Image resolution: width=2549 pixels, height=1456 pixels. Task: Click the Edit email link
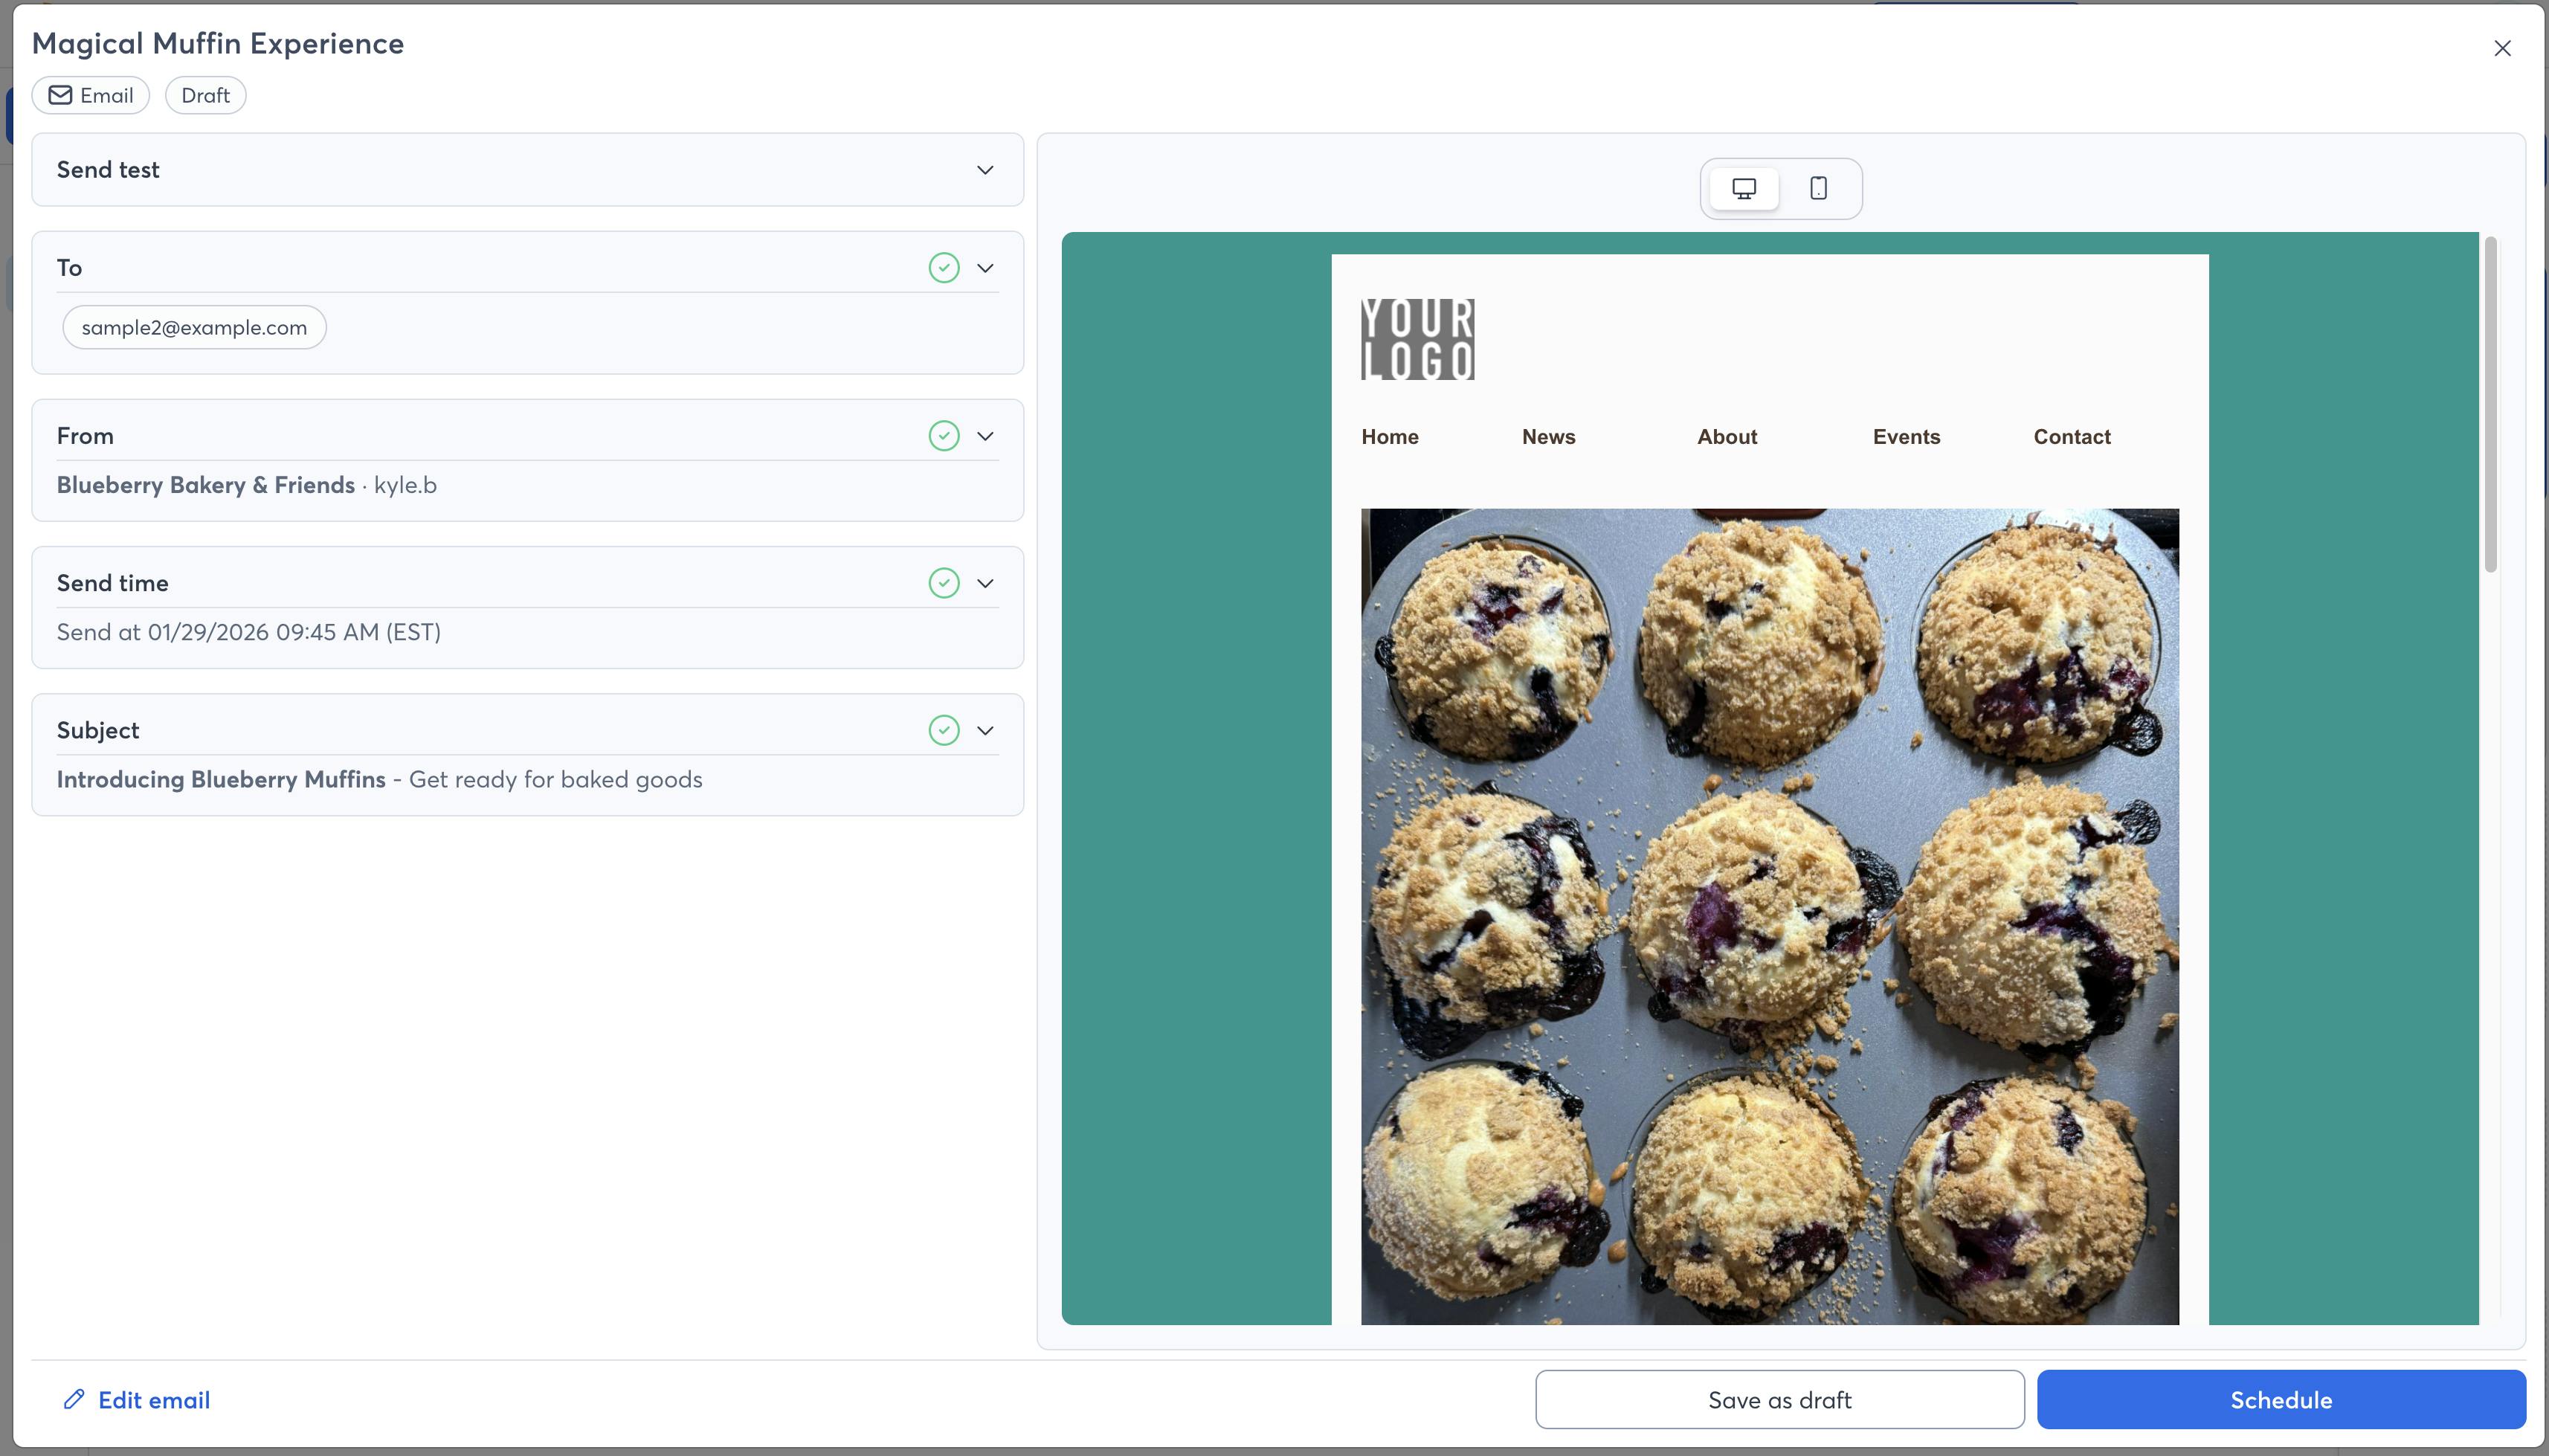click(154, 1399)
